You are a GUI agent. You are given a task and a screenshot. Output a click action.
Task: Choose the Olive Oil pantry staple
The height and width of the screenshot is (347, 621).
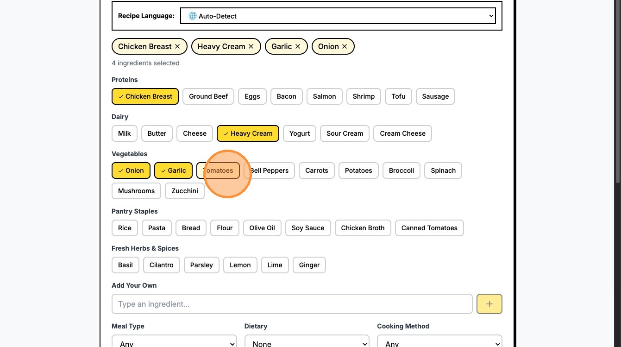(262, 228)
